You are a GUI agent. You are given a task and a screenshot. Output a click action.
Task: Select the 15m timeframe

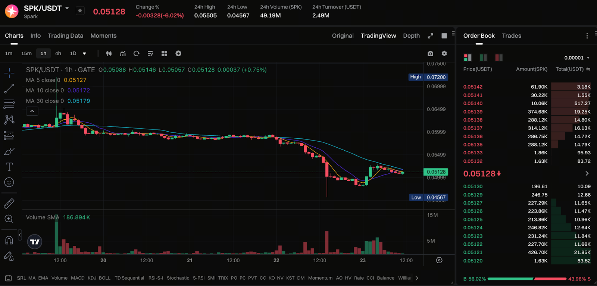click(x=26, y=53)
